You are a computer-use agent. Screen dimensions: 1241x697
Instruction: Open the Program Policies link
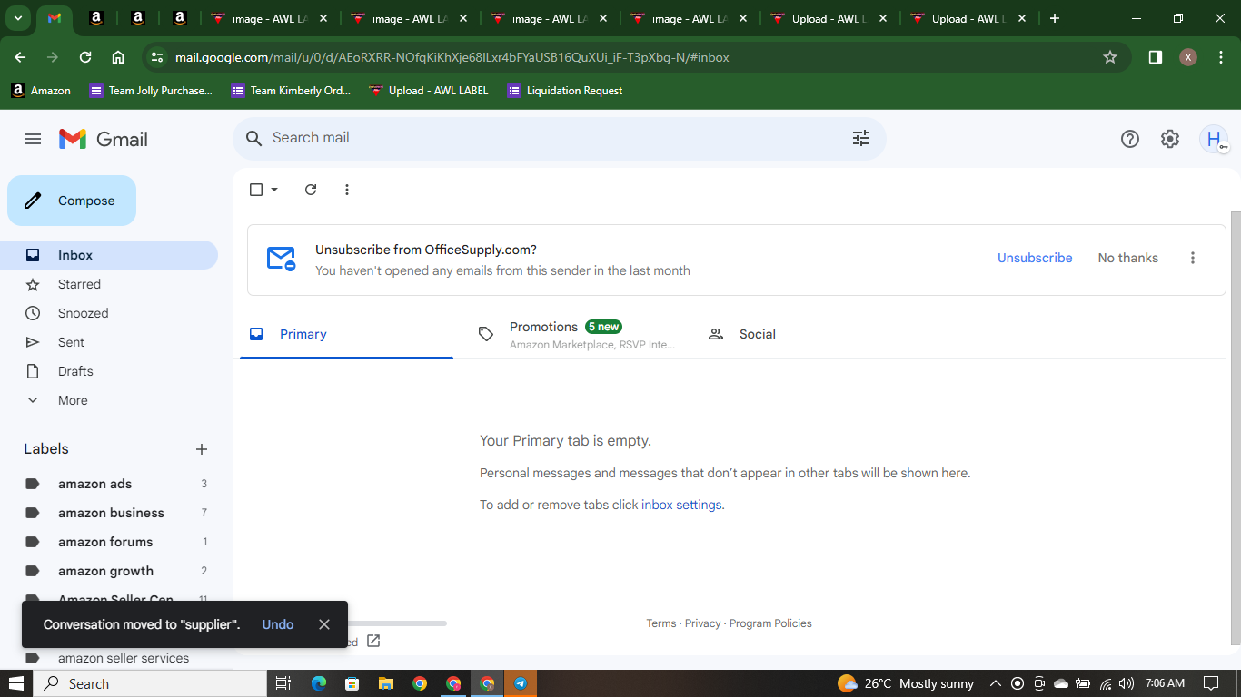[770, 623]
